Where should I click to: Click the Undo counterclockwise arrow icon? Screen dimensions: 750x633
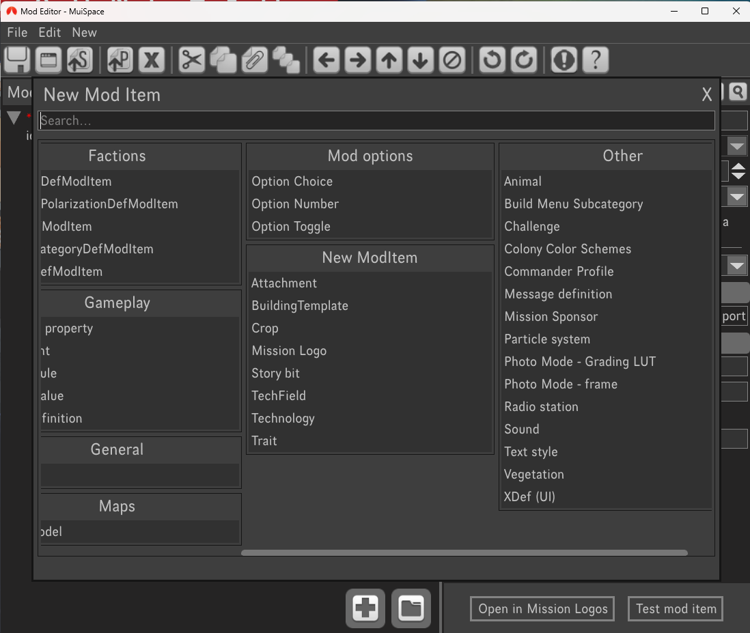492,60
